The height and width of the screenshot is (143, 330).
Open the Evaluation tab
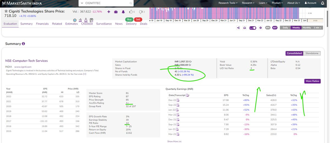point(10,24)
